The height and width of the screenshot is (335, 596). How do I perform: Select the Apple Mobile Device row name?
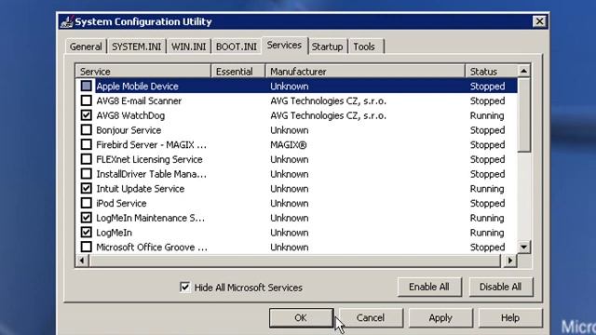137,87
